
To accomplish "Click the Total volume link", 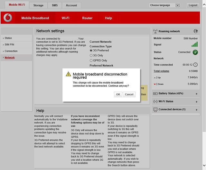I will coord(161,71).
